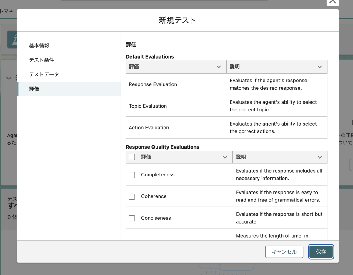Enable the Completeness evaluation checkbox

click(x=132, y=175)
